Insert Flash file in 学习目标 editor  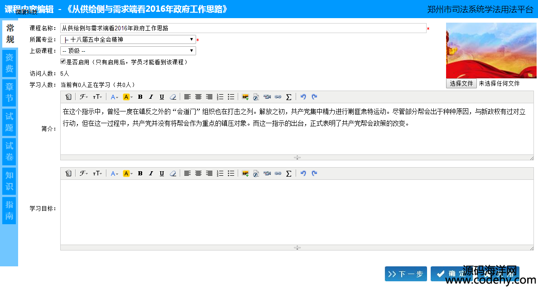click(x=256, y=173)
